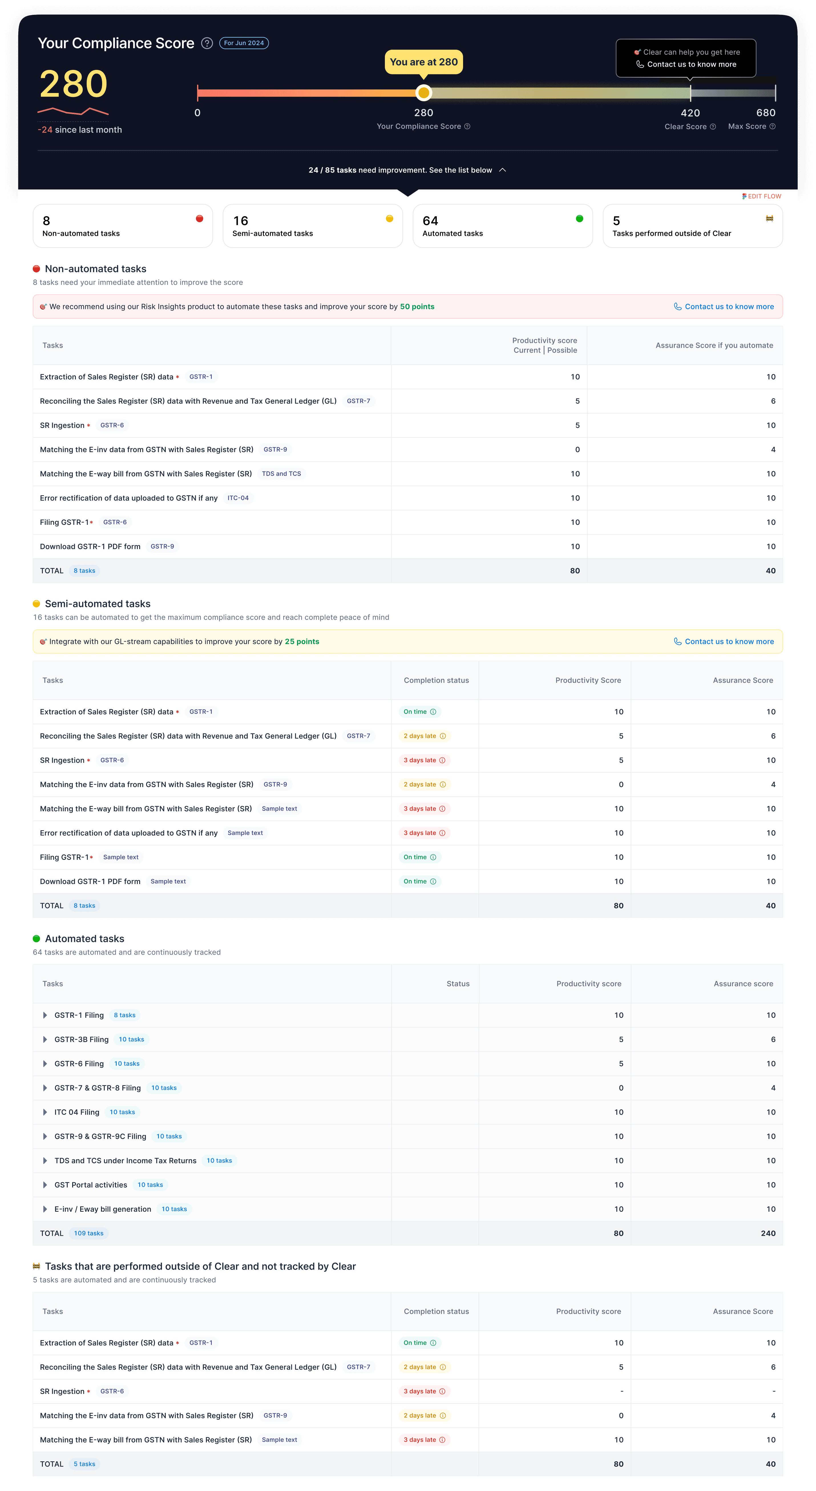
Task: Click target icon in GL-stream integration banner
Action: (43, 642)
